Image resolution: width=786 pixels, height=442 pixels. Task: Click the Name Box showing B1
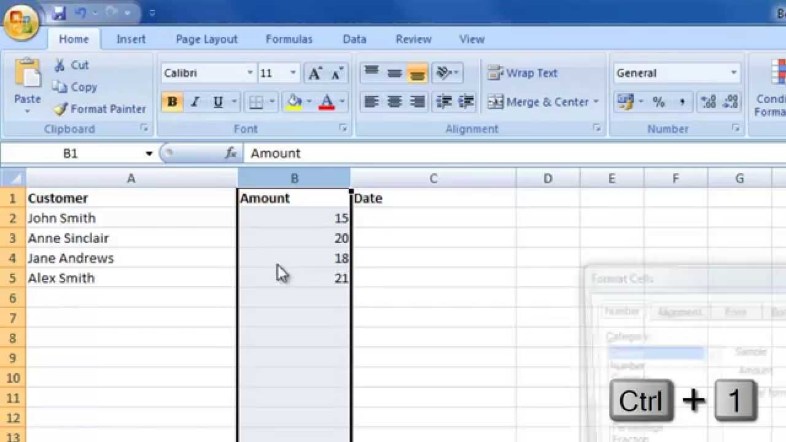click(72, 153)
